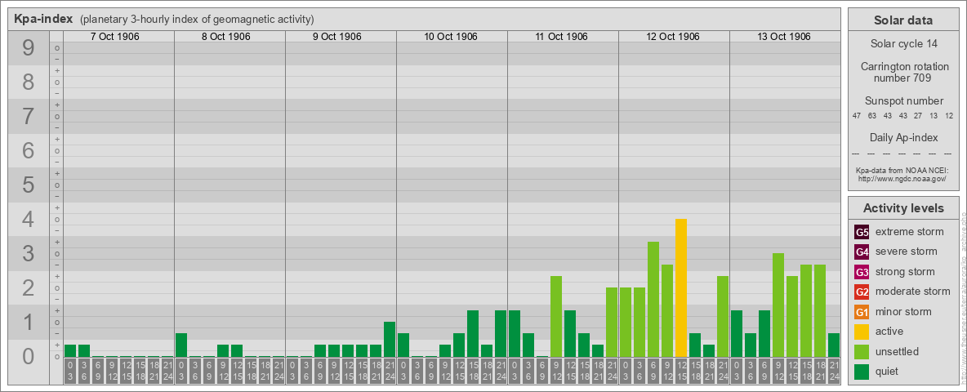Click the G3 strong storm badge
This screenshot has width=967, height=392.
(x=862, y=272)
